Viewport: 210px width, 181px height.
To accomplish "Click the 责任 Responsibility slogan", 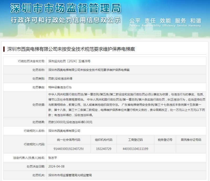I will tap(151, 22).
